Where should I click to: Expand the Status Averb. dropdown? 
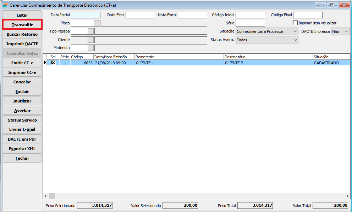pyautogui.click(x=295, y=40)
